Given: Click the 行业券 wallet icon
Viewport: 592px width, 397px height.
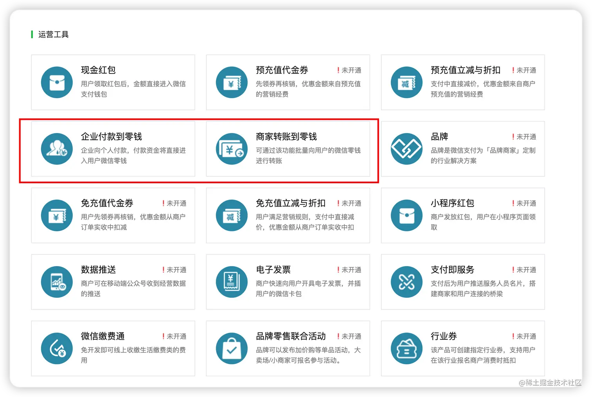Looking at the screenshot, I should pyautogui.click(x=407, y=348).
